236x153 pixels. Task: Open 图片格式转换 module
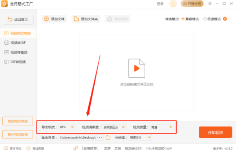[x=18, y=134]
